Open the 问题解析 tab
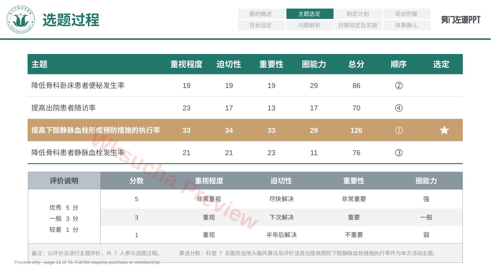 pyautogui.click(x=310, y=25)
